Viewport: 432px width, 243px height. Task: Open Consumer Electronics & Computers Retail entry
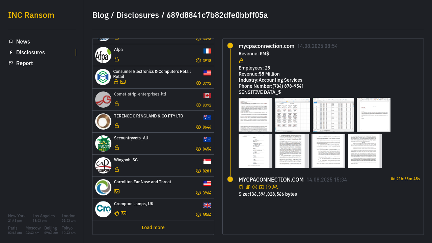(153, 77)
